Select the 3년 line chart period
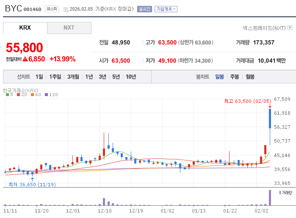Screen dimensions: 296x218 (x=102, y=77)
